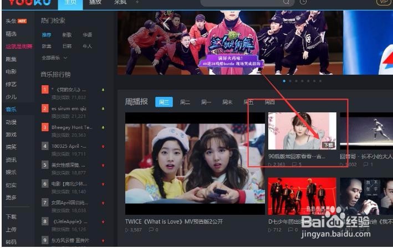The image size is (393, 248).
Task: Open 音乐 in the sidebar
Action: coord(11,110)
